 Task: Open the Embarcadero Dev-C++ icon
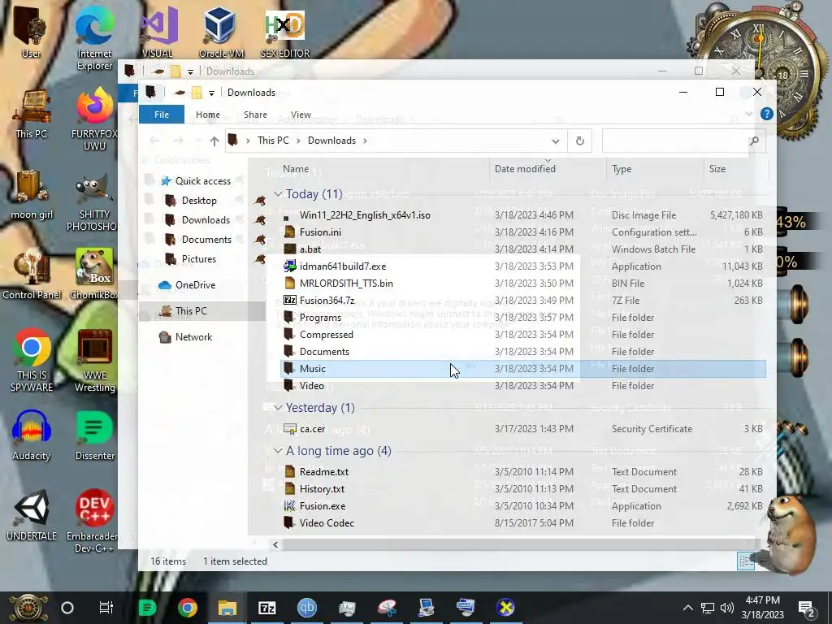point(93,521)
